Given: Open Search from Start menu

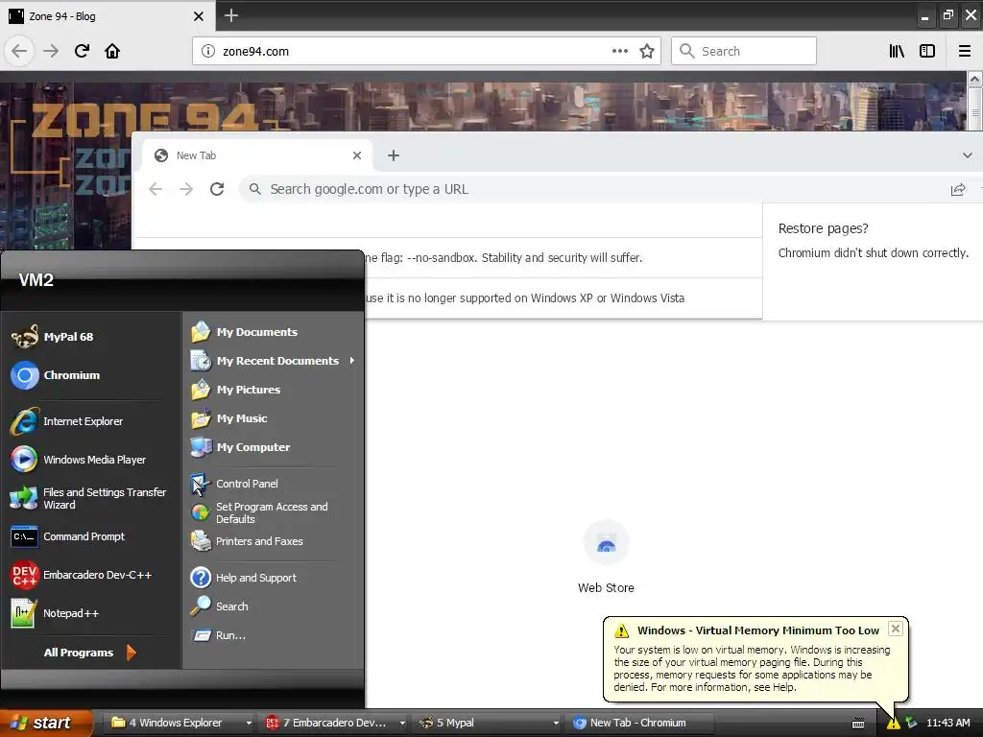Looking at the screenshot, I should point(220,606).
